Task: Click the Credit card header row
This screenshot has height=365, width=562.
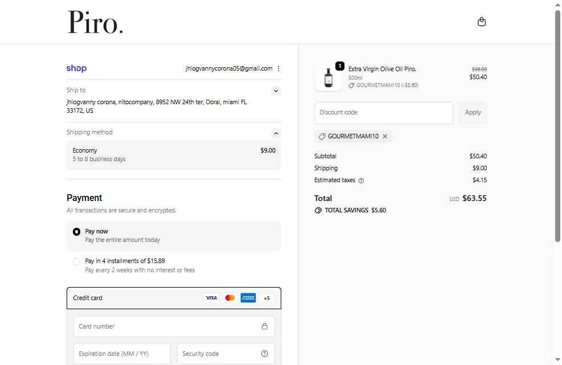Action: coord(174,298)
